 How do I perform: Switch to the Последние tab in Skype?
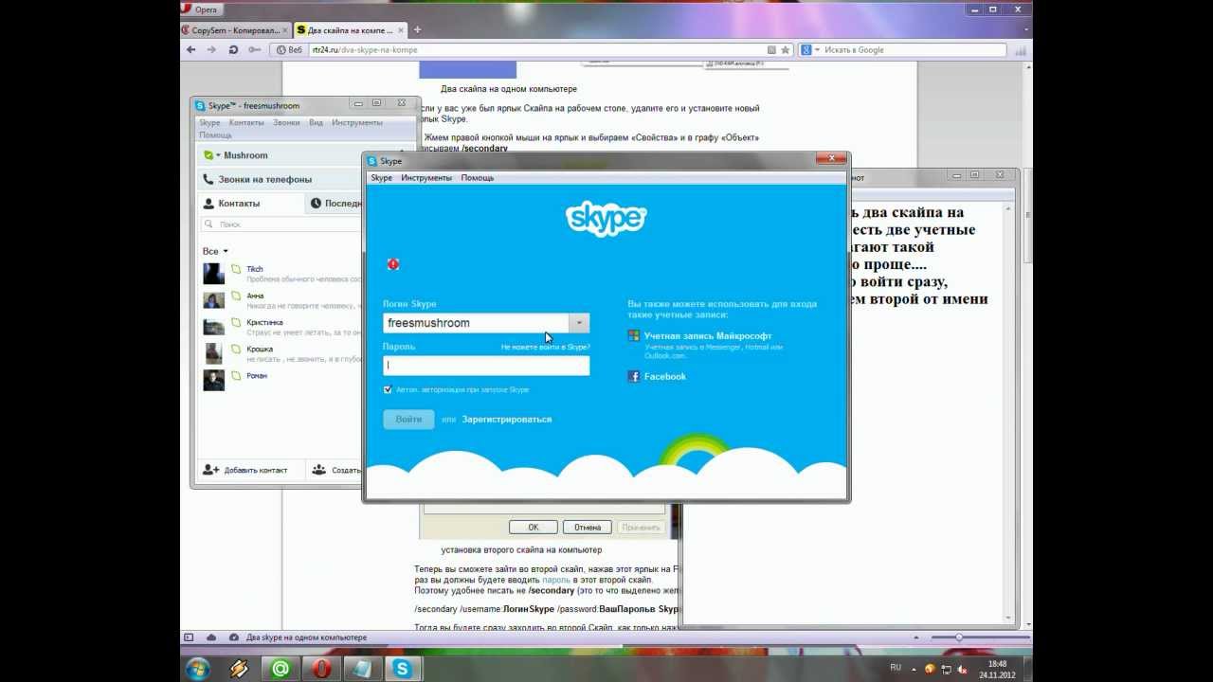point(335,203)
